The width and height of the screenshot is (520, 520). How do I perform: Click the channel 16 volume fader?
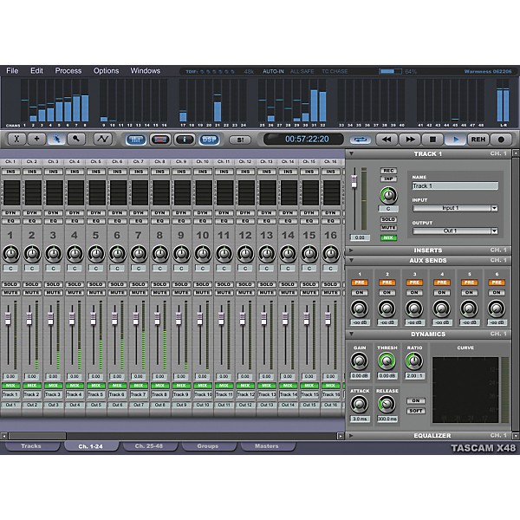(328, 318)
